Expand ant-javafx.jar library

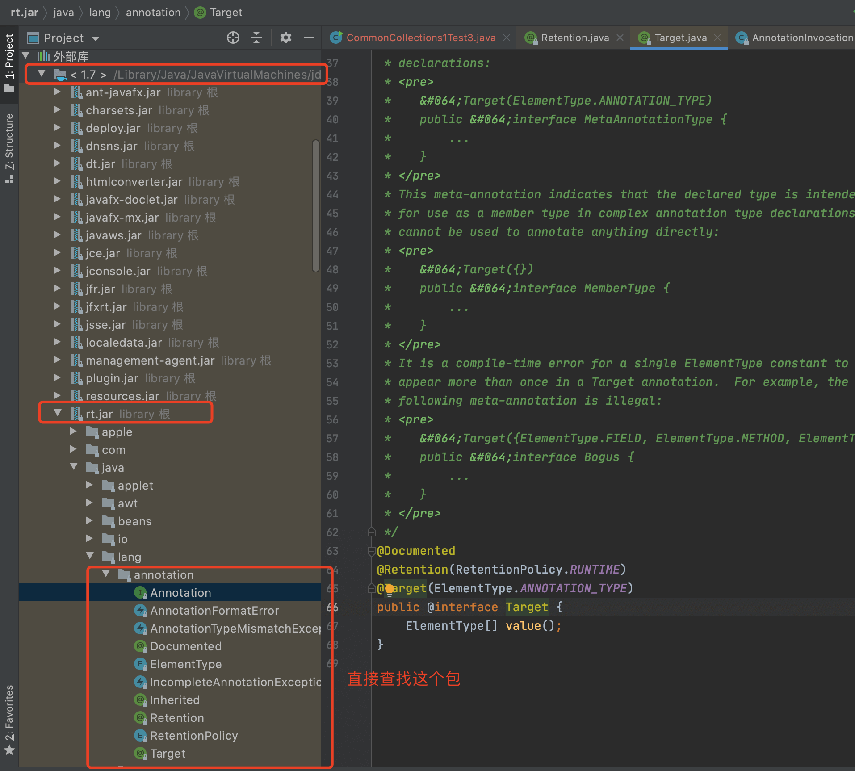(x=57, y=92)
